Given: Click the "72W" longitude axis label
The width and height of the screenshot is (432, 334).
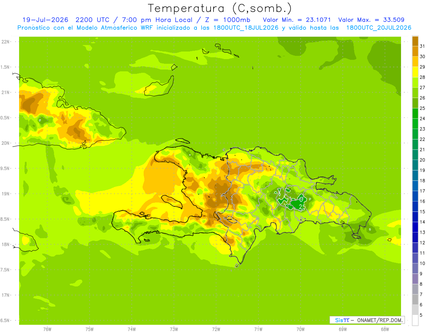Looking at the screenshot, I should coord(216,329).
